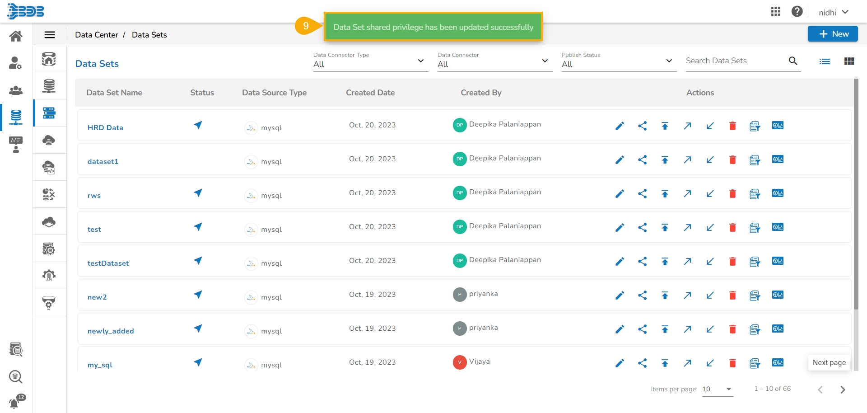Click the Home icon in left sidebar
867x413 pixels.
click(x=16, y=36)
